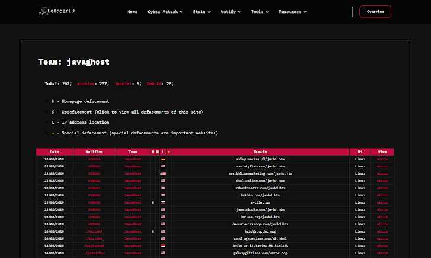Viewport: 431px width, 258px height.
Task: Open the Onhold link in totals
Action: coord(154,84)
